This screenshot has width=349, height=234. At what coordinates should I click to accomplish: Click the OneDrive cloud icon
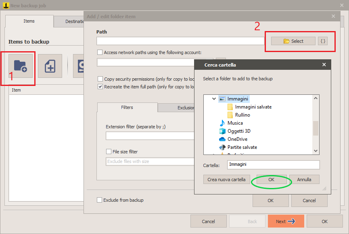222,139
